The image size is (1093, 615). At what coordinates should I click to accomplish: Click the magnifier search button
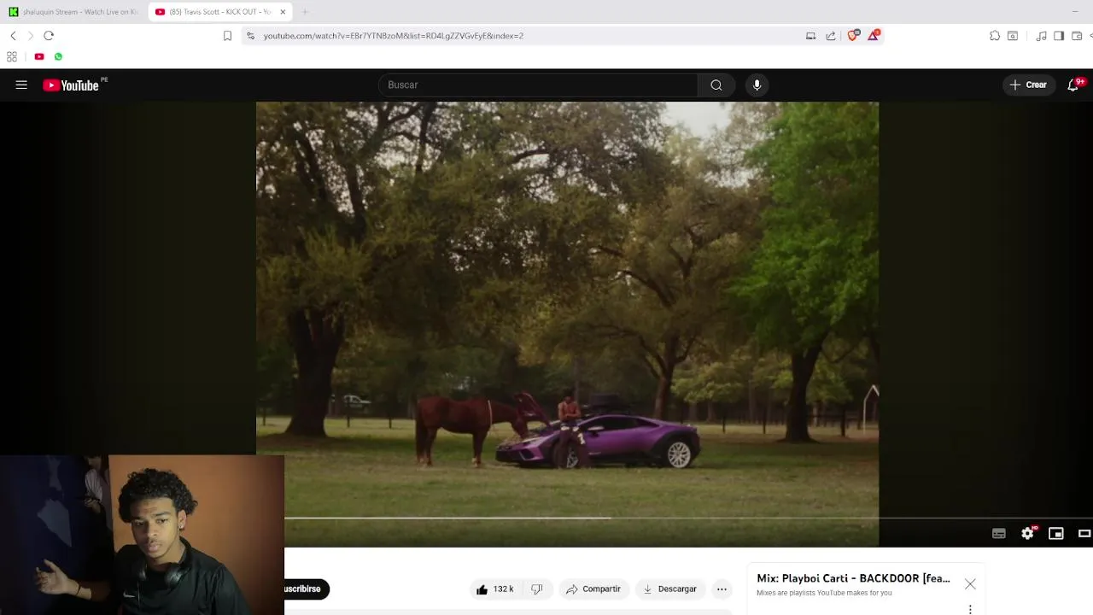716,85
